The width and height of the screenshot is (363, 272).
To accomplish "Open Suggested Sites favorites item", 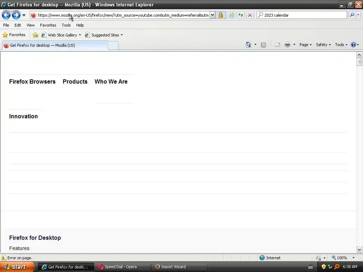I will click(104, 35).
